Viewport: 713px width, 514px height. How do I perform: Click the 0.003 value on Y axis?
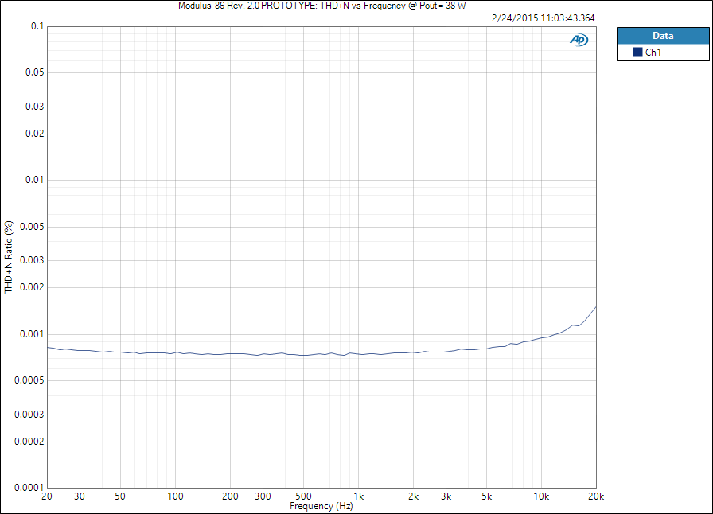(32, 260)
